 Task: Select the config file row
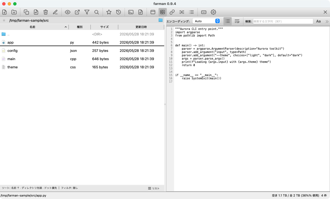coord(82,51)
